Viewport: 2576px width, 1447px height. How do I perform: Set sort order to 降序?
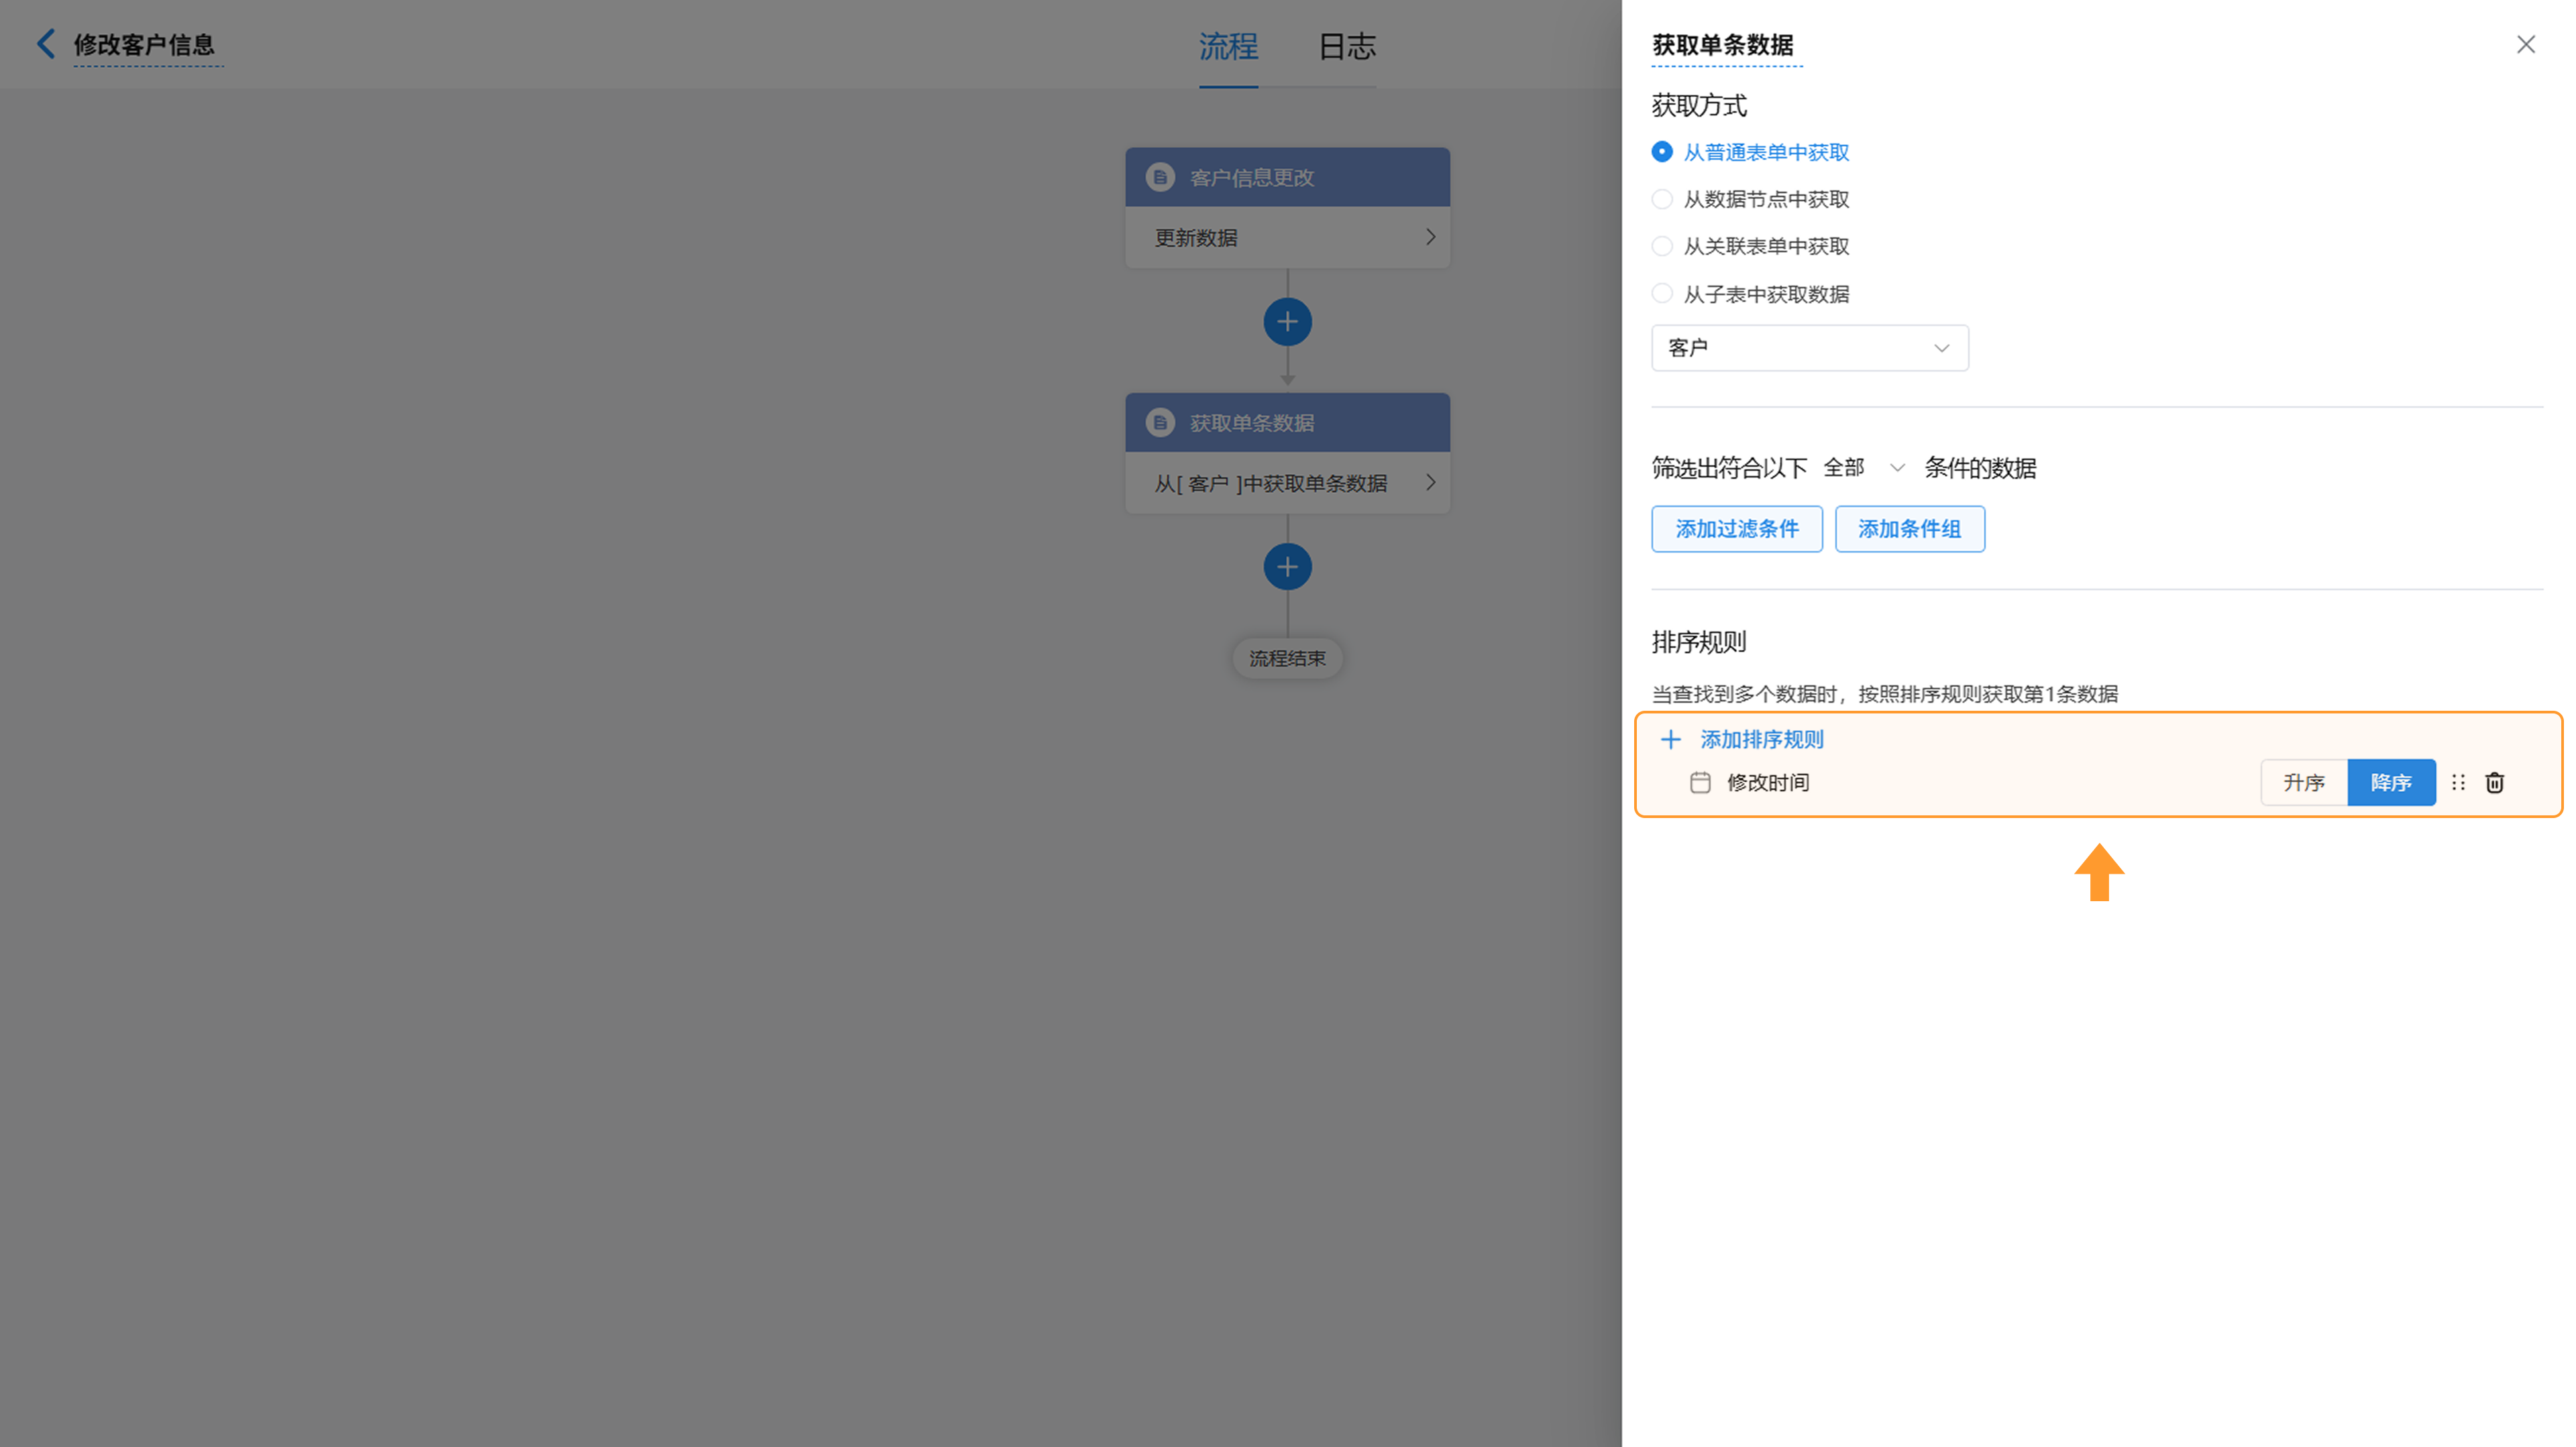tap(2391, 783)
